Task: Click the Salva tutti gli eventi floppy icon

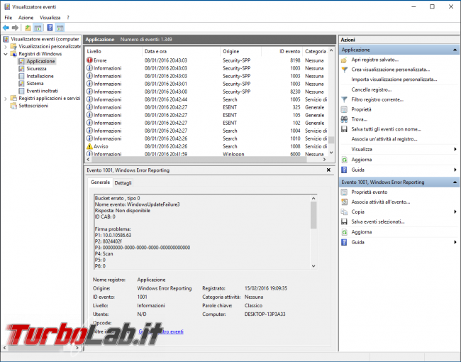Action: click(x=344, y=129)
